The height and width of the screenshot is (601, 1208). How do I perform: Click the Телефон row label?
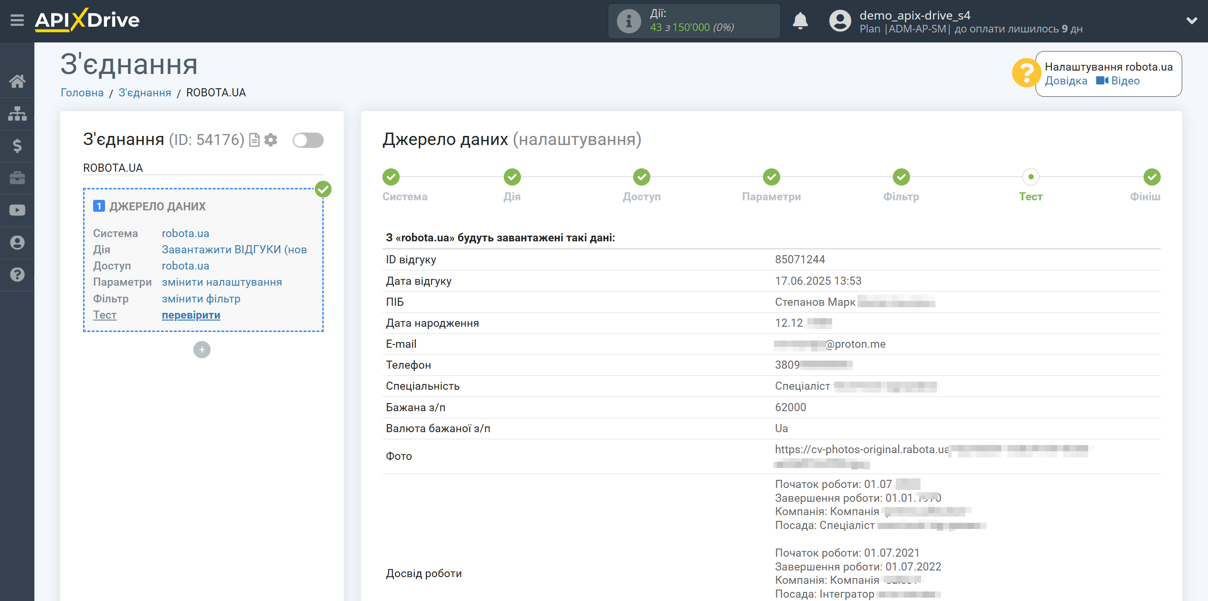tap(408, 365)
